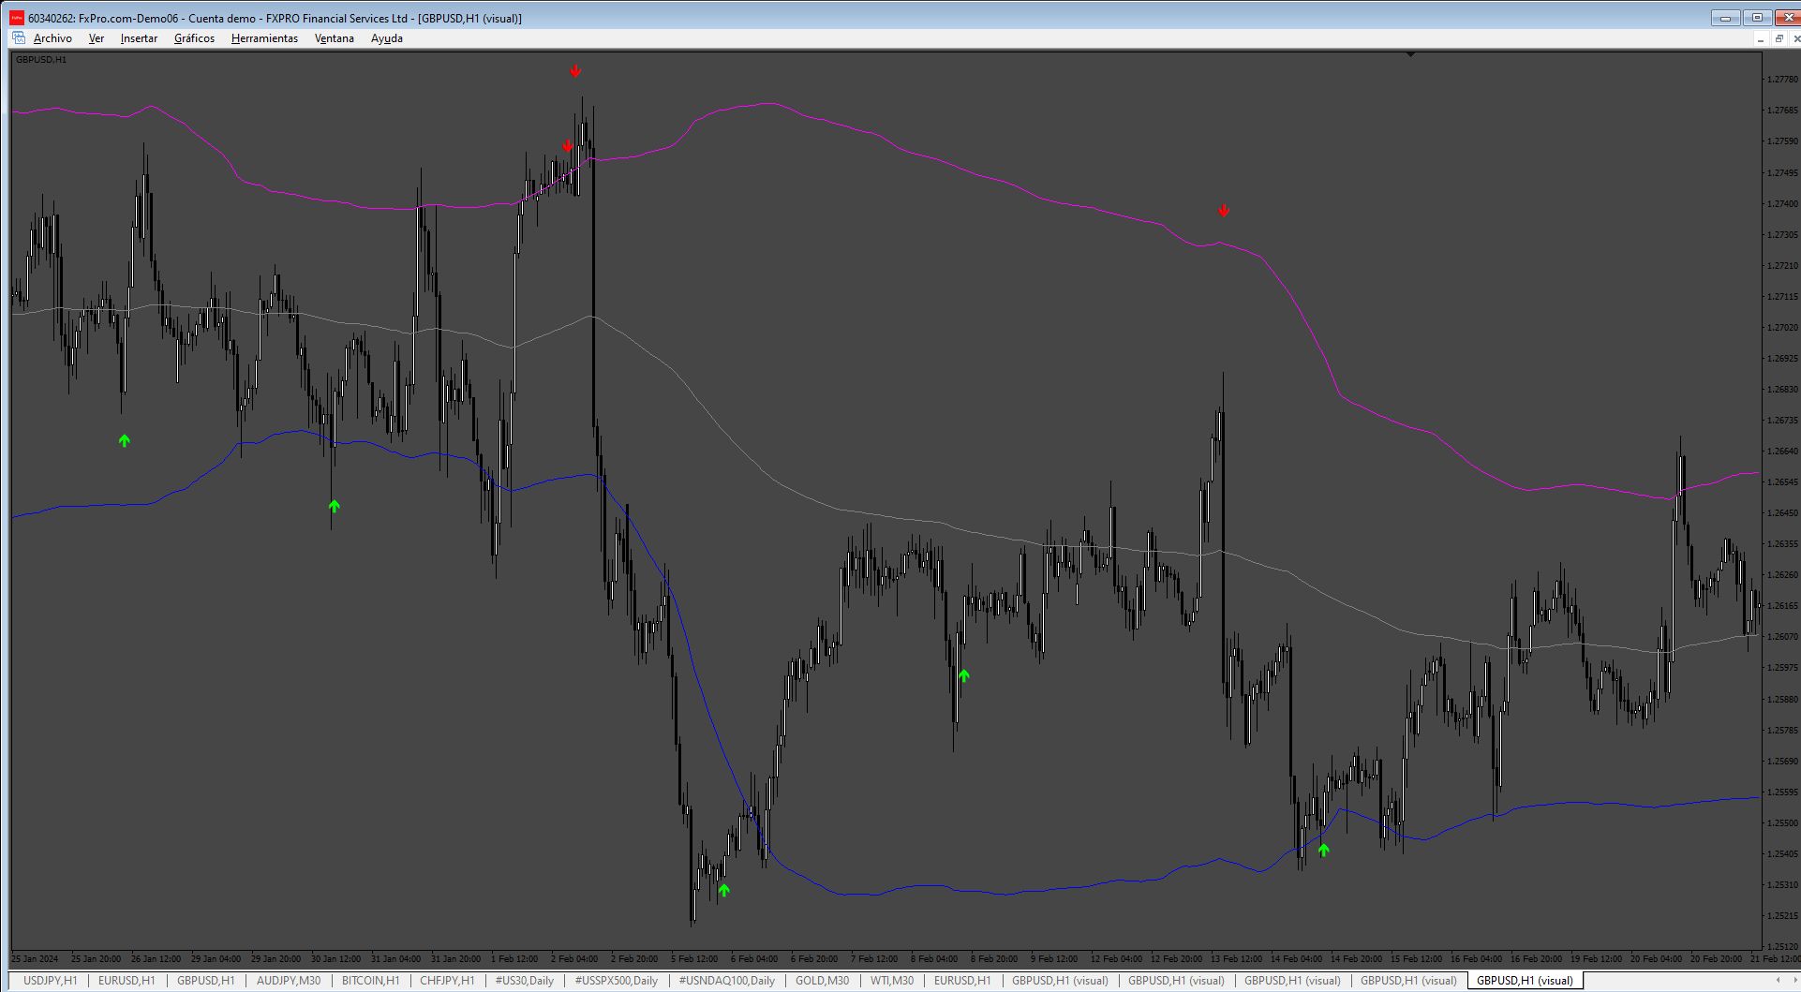Select the active GBPUSD,H1 (visual) tab
Screen dimensions: 1801x992
(x=1525, y=981)
